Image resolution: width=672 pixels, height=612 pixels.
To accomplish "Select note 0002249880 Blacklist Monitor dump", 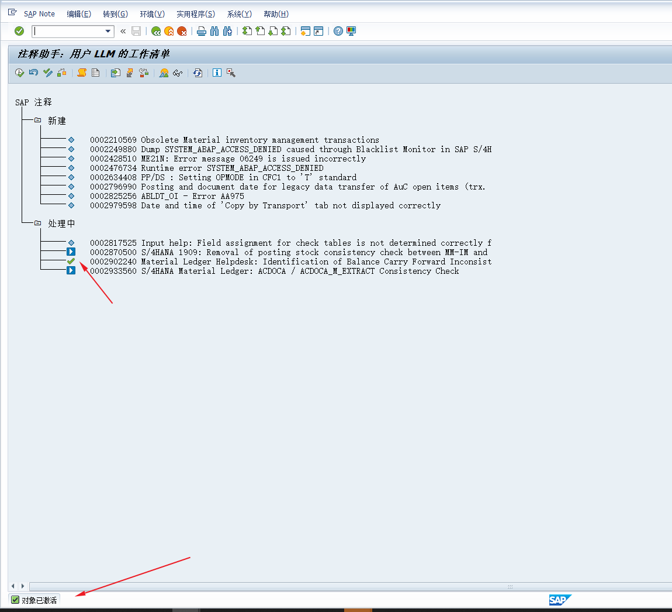I will pos(290,150).
